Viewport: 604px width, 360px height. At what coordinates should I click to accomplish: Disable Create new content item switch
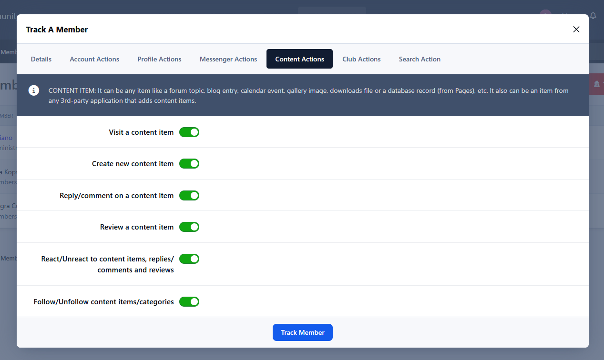189,164
